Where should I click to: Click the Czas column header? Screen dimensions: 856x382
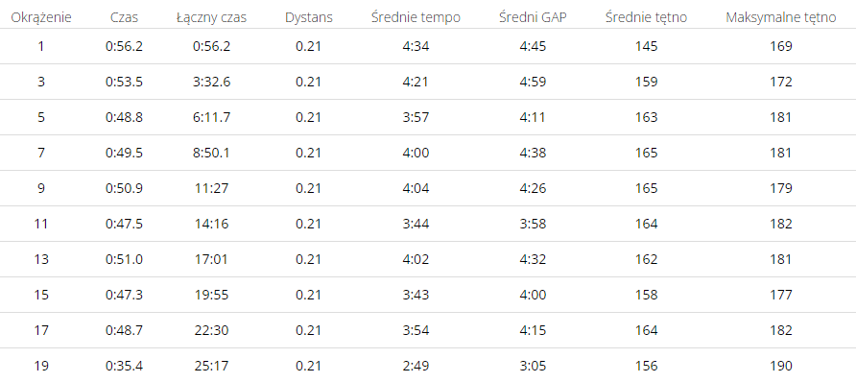124,17
